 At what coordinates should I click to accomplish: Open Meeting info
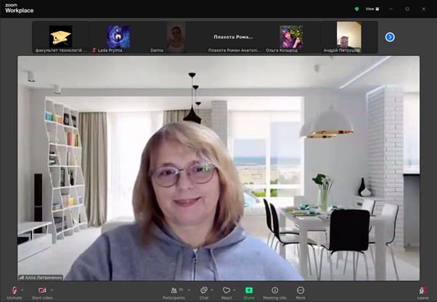[274, 290]
